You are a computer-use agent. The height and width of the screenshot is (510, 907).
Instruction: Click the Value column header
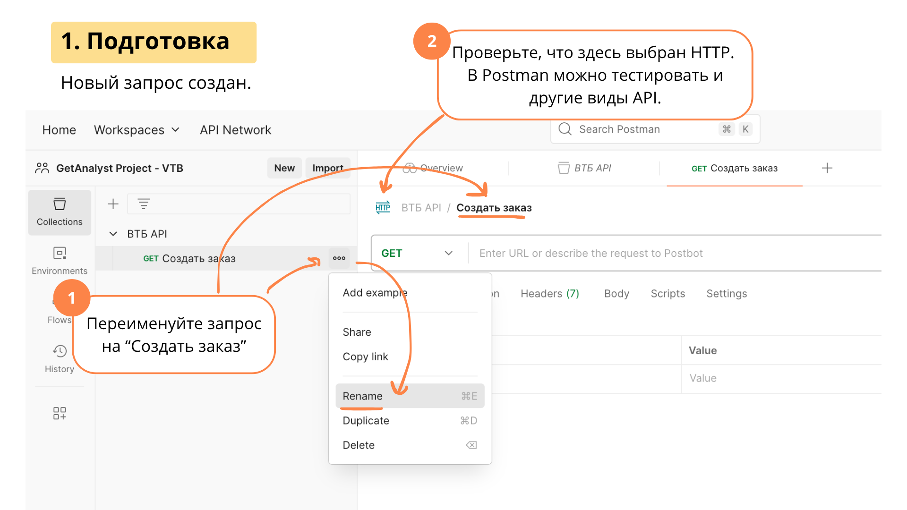[x=702, y=350]
